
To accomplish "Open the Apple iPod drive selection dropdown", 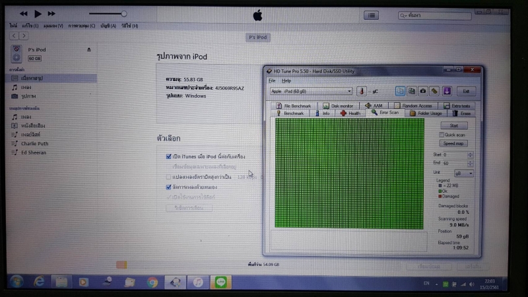I will 311,91.
